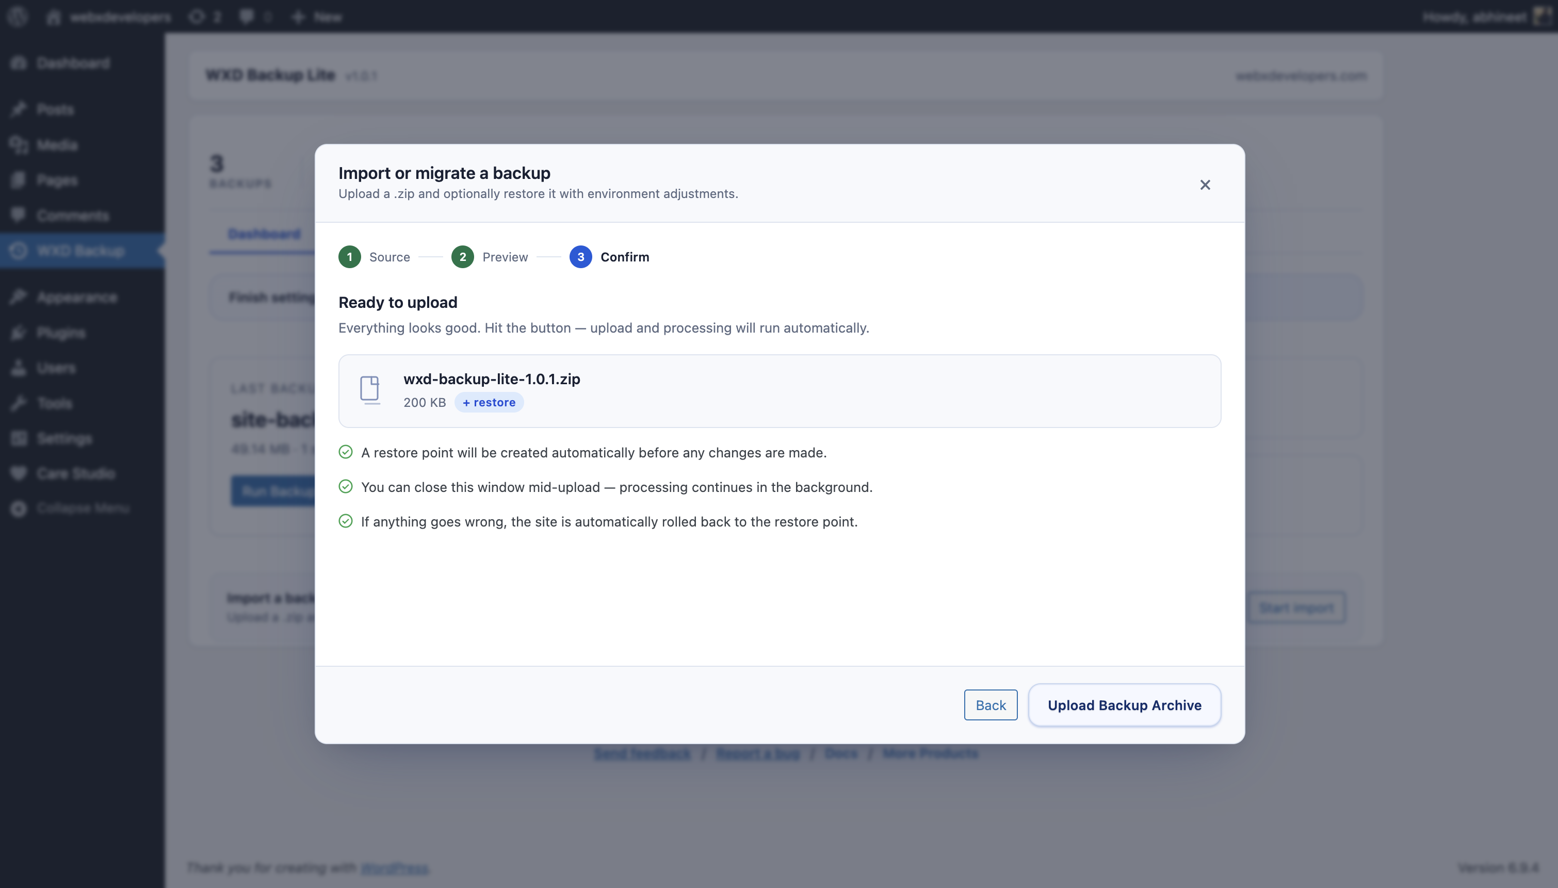Screen dimensions: 1558x888
Task: Click the Settings sidebar icon
Action: click(x=19, y=438)
